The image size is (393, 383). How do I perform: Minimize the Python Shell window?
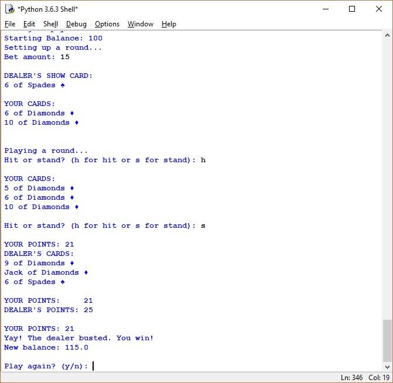click(326, 9)
